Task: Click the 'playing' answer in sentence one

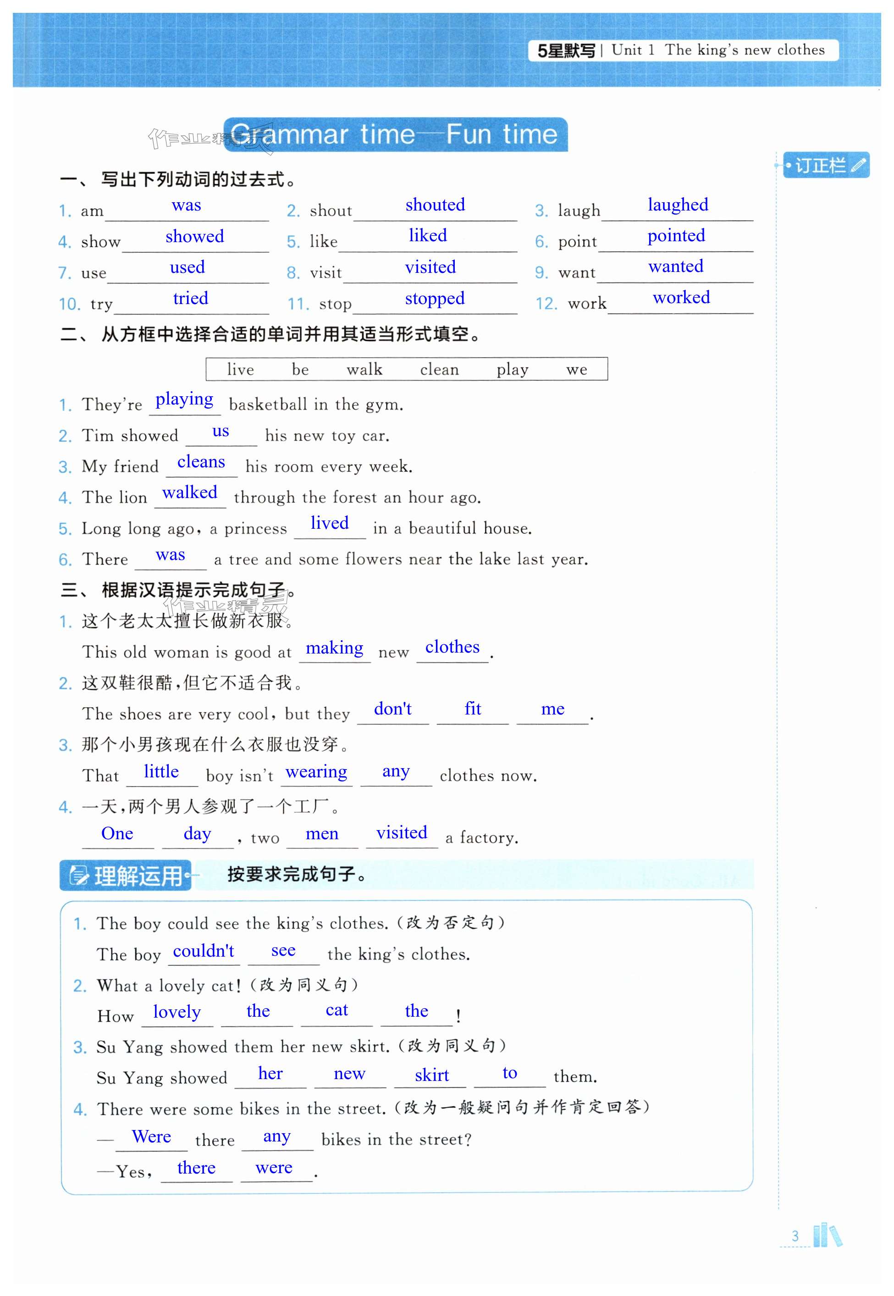Action: coord(184,399)
